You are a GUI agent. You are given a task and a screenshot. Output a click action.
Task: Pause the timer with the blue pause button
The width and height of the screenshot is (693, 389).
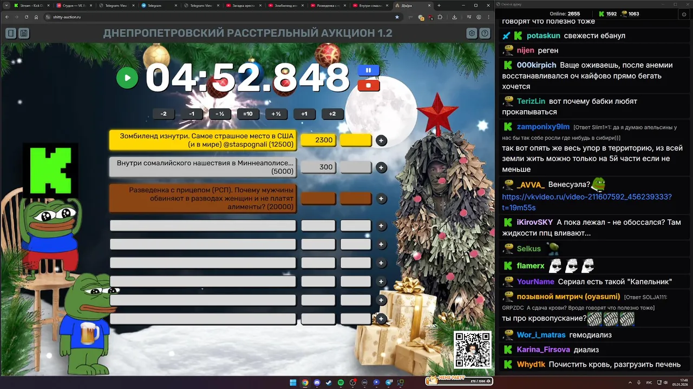tap(368, 70)
